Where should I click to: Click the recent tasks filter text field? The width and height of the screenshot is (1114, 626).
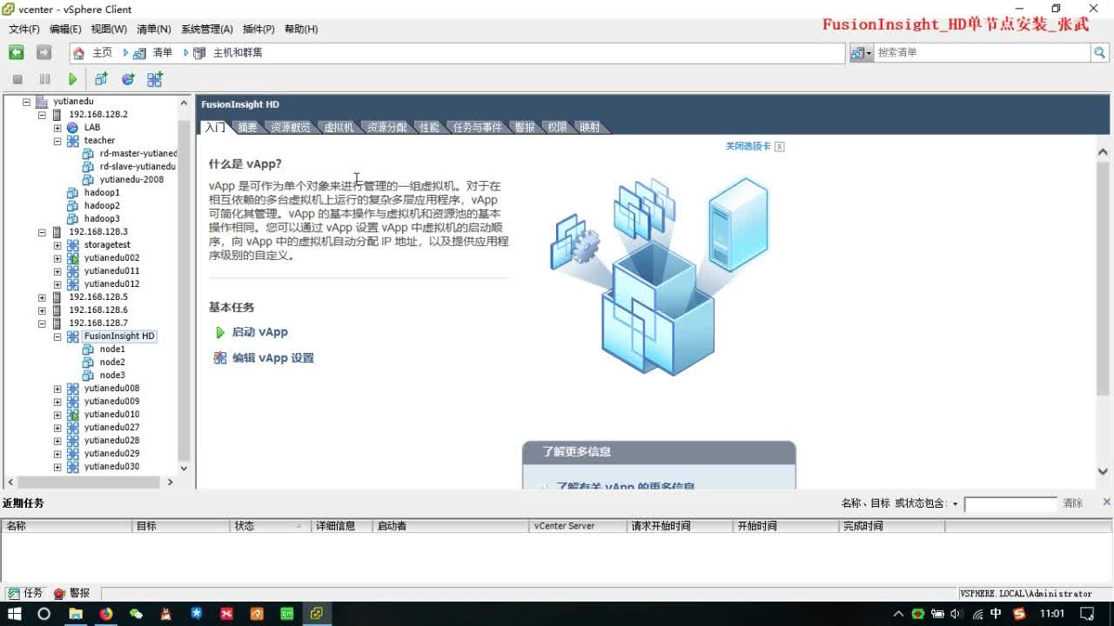[x=1010, y=504]
